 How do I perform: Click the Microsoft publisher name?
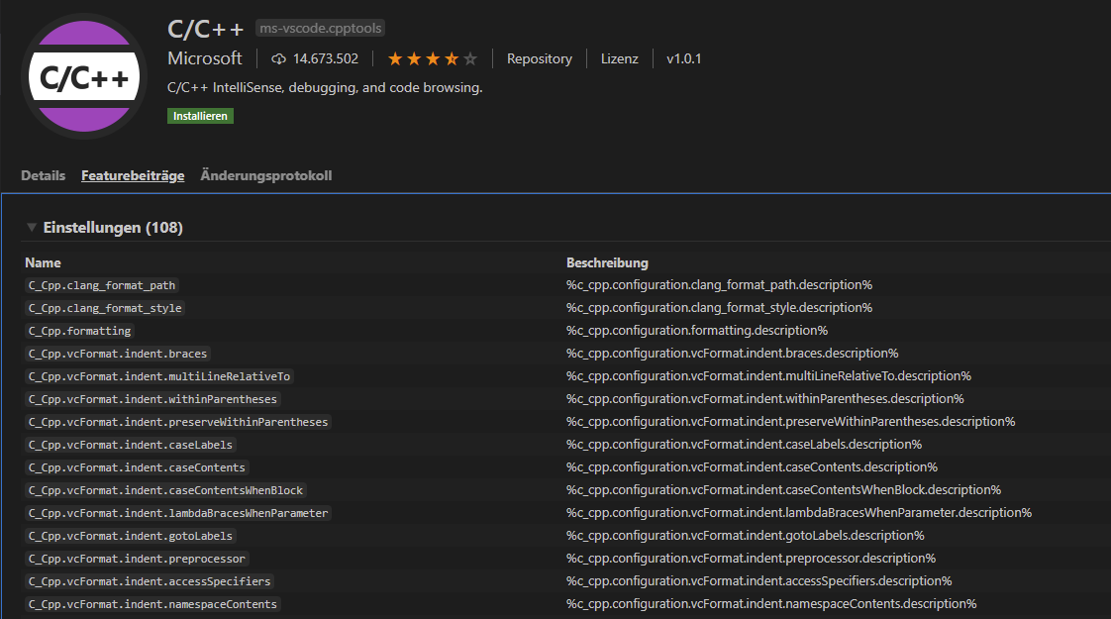[x=204, y=58]
